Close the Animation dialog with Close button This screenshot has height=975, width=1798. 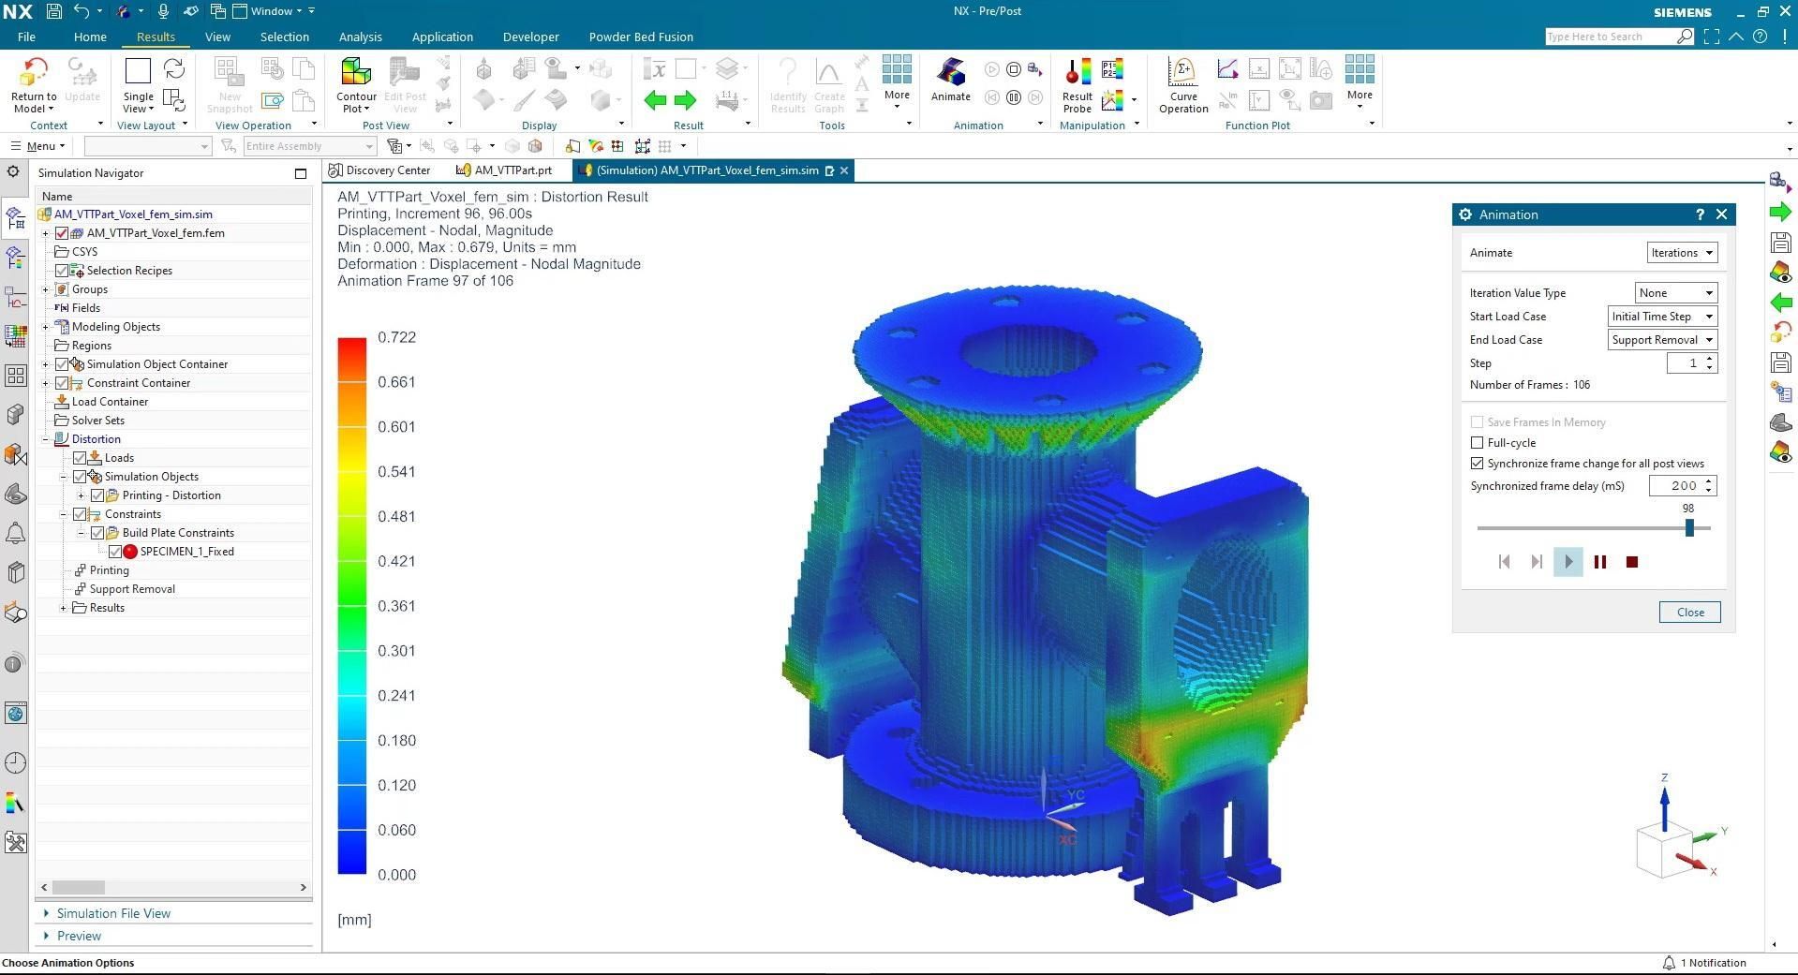click(1688, 612)
